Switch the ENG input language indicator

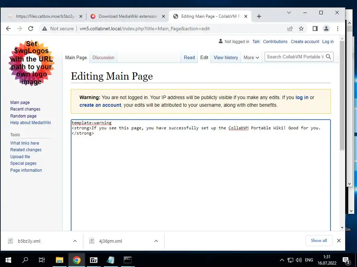point(309,260)
